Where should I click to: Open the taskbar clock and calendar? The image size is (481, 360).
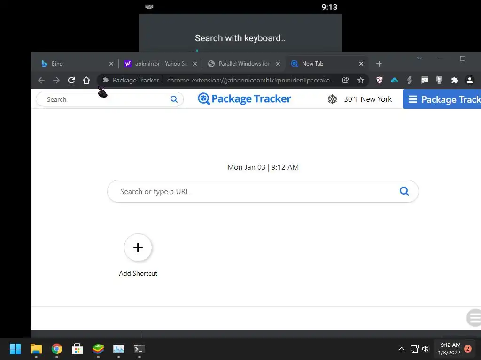tap(450, 349)
